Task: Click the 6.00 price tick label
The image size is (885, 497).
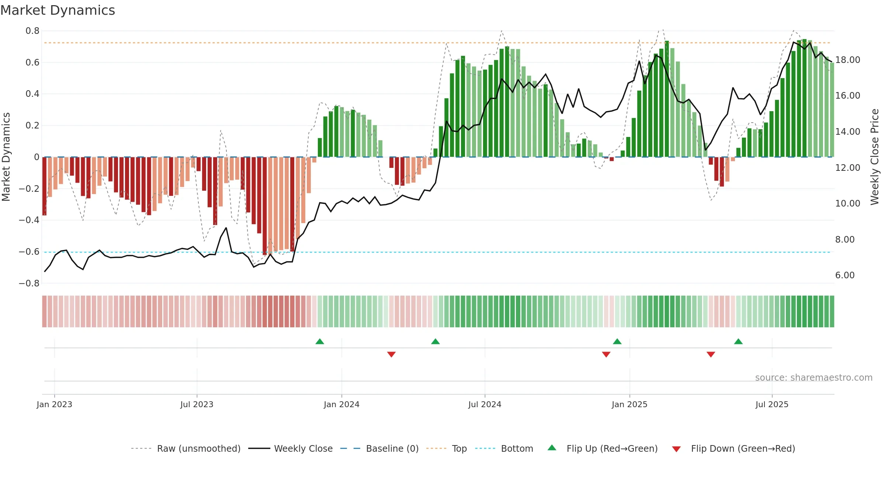Action: (x=845, y=275)
